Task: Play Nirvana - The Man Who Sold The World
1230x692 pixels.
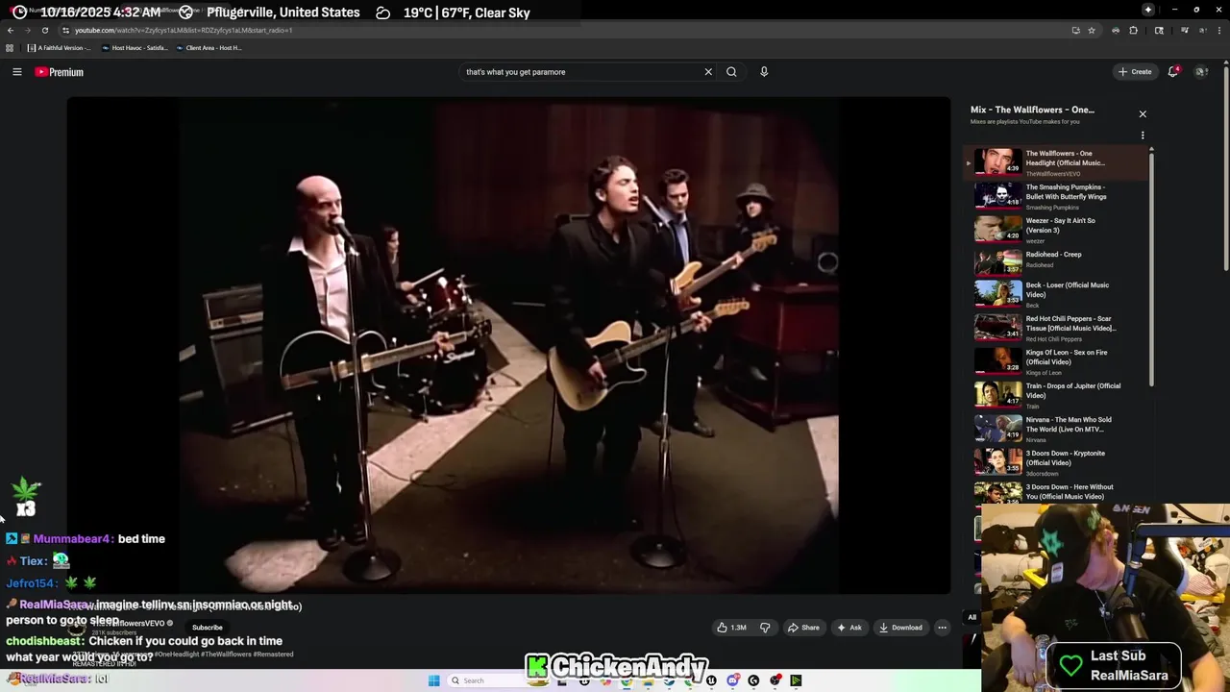Action: [x=1057, y=429]
